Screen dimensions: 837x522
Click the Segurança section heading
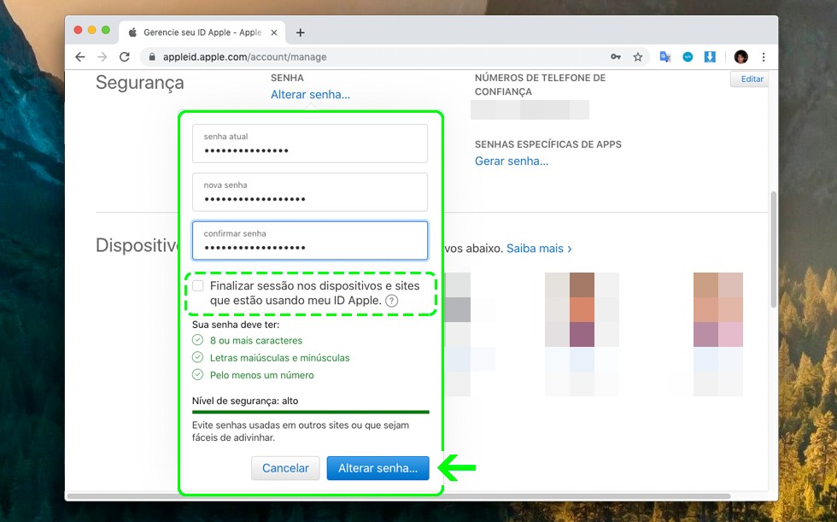click(140, 83)
